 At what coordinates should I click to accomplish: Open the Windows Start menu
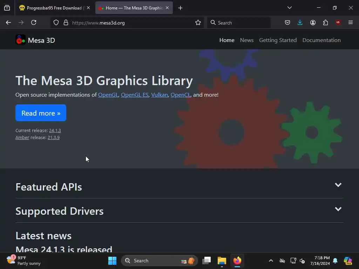point(112,261)
